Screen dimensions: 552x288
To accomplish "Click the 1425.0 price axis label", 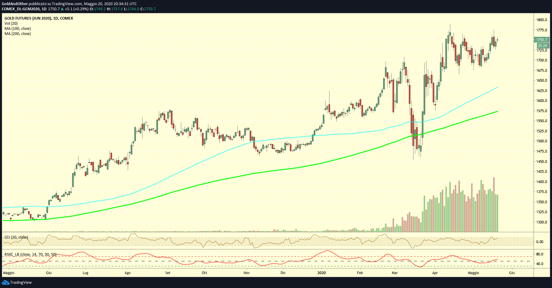I will tap(542, 172).
